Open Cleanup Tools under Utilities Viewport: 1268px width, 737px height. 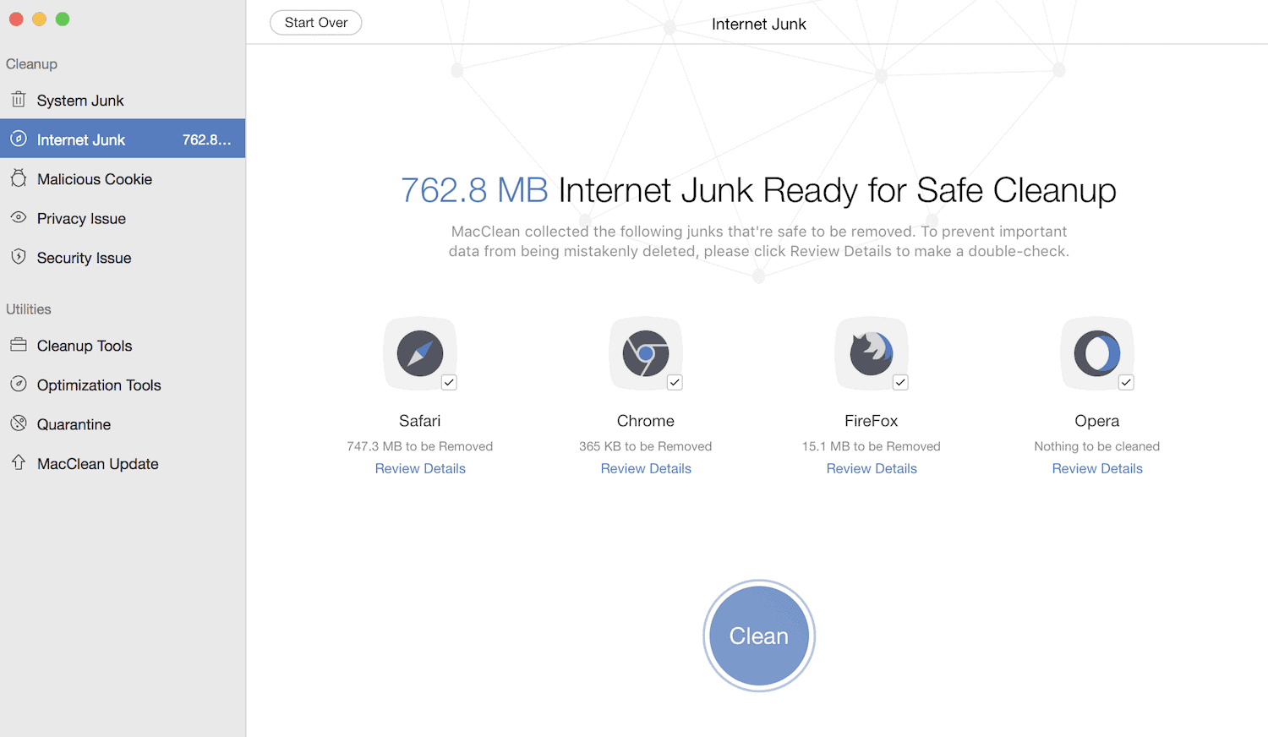click(x=85, y=346)
